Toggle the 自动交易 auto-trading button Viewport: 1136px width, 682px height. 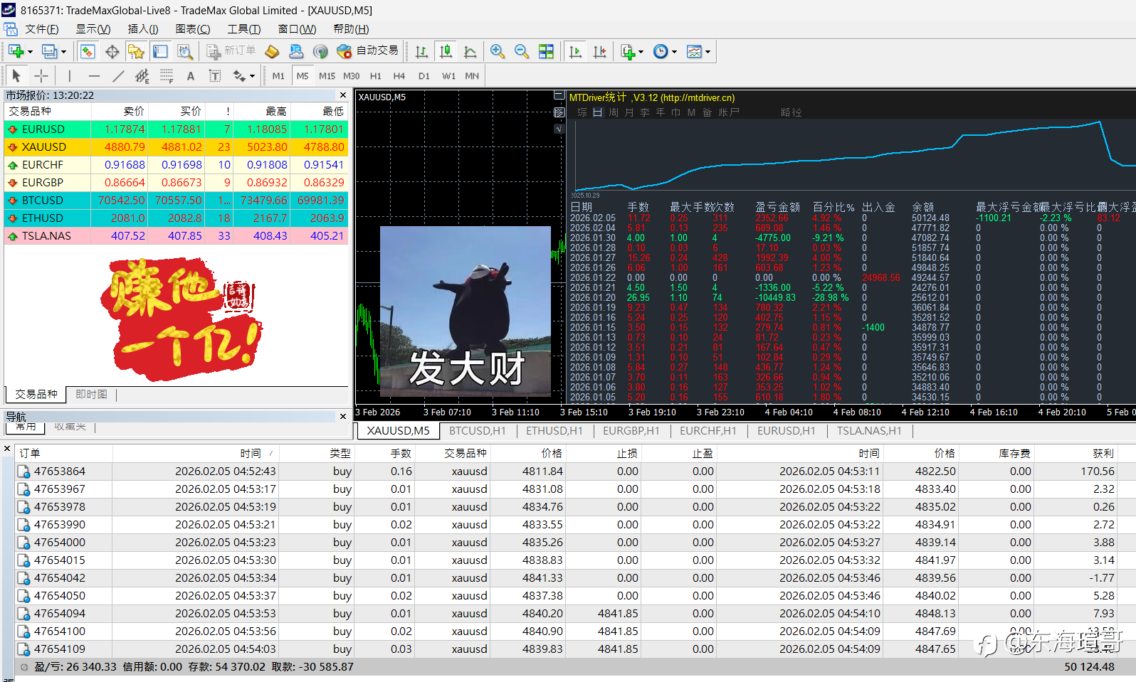click(367, 51)
